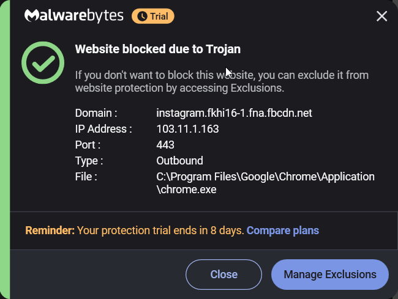
Task: Click the blocked domain instagram.fkhi16-1.fna.fbcdn.net
Action: tap(234, 113)
